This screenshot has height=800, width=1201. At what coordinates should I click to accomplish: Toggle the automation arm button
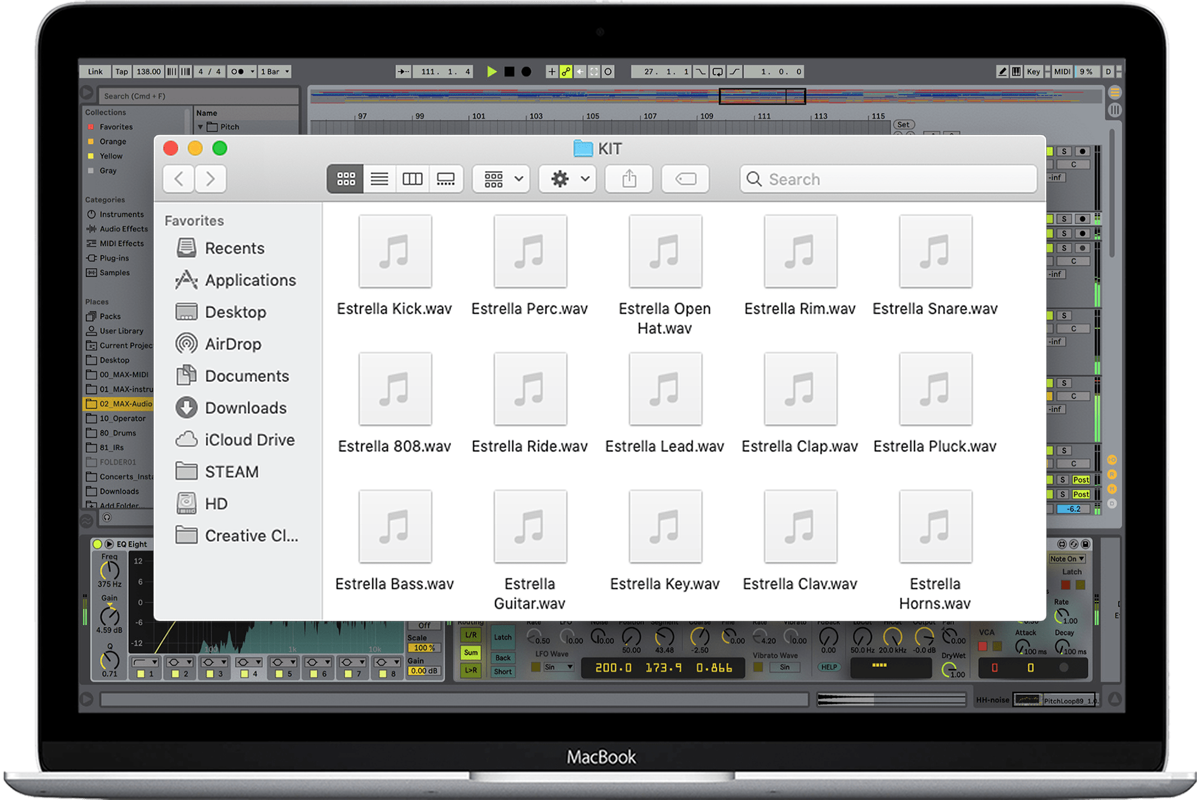click(x=566, y=71)
